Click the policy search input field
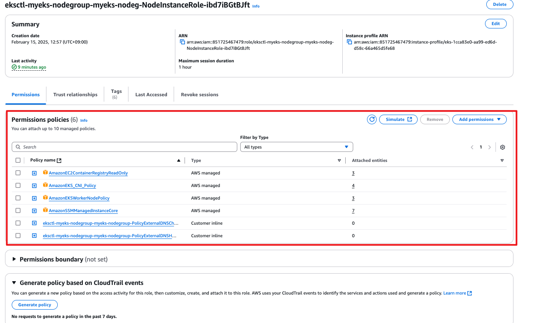539x323 pixels. (125, 147)
